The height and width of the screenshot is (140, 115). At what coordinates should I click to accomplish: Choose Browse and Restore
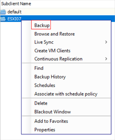[55, 34]
